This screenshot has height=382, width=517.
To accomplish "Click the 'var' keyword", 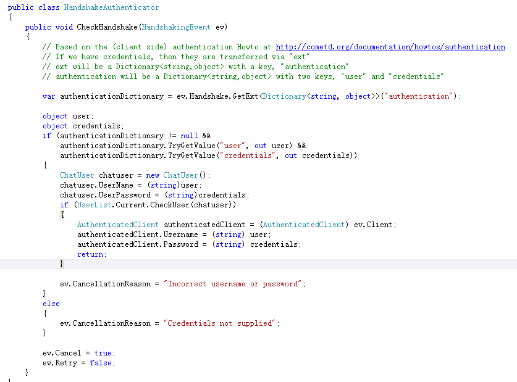I will coord(49,96).
